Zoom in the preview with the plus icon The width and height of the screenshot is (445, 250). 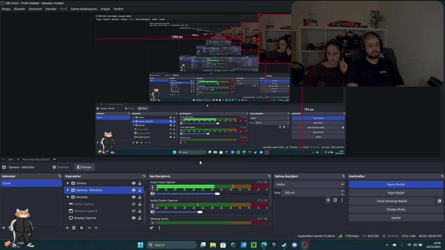18,159
